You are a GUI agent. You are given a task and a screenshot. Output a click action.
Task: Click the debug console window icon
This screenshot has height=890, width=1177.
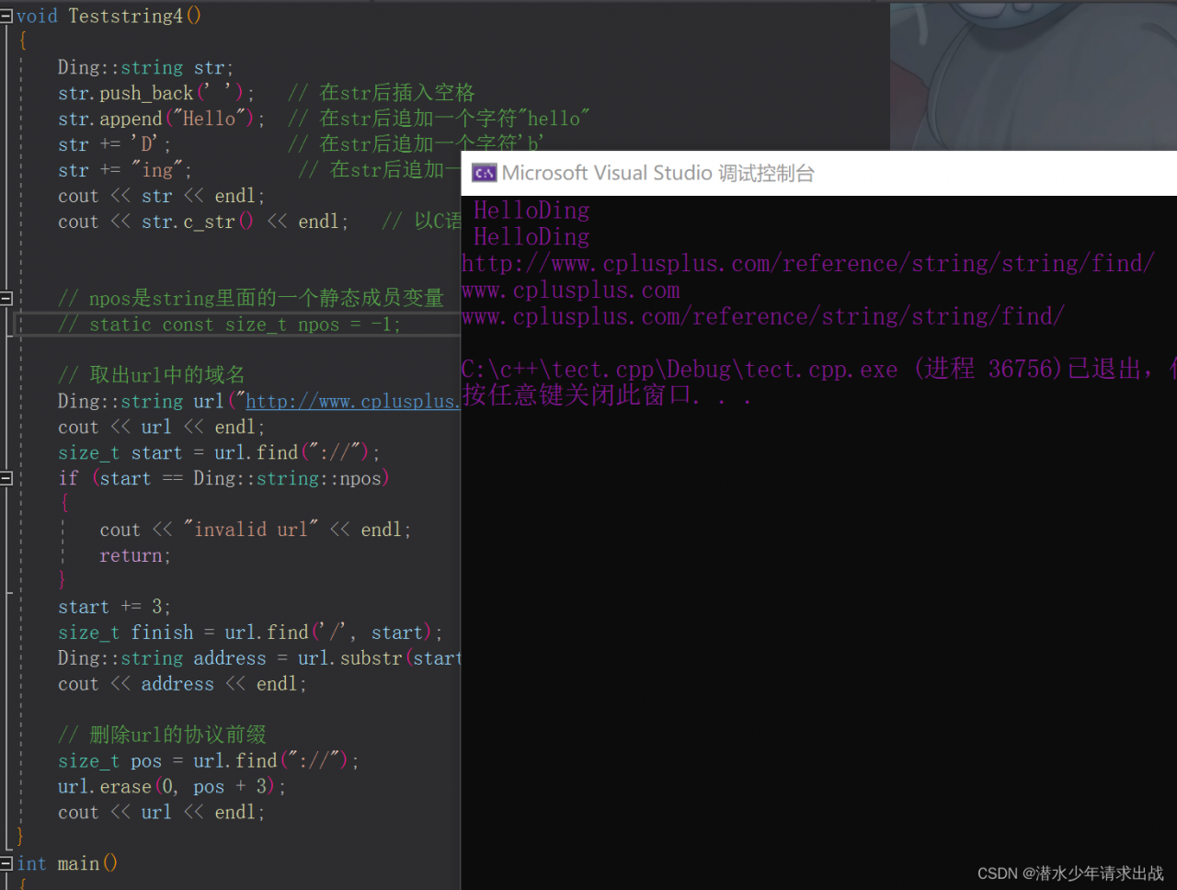pos(484,173)
